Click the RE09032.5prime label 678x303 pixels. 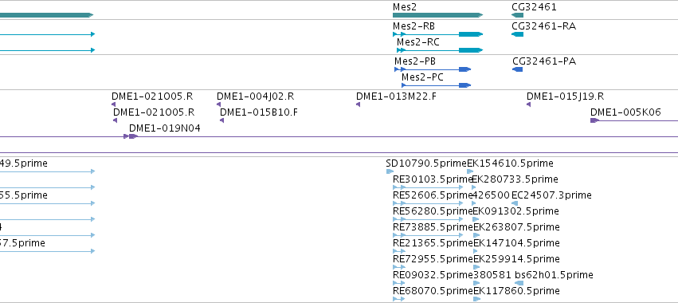(433, 275)
